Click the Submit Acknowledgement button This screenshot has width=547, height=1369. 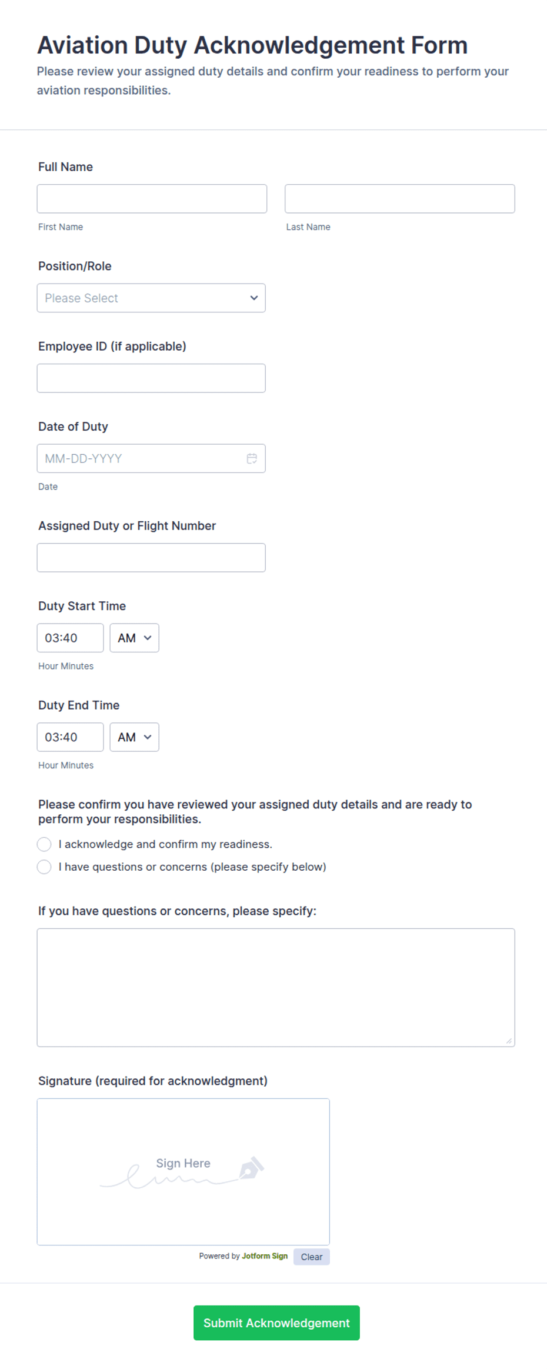276,1323
